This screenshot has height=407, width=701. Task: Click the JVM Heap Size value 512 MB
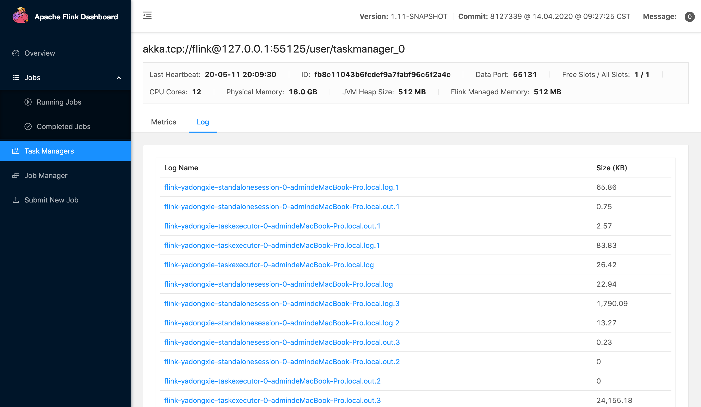click(412, 92)
